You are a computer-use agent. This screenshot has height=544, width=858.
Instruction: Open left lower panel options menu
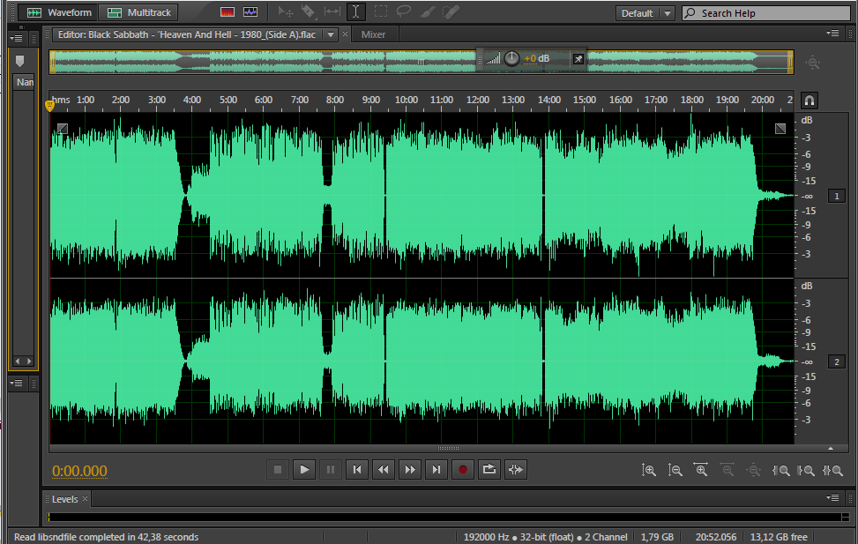[x=16, y=384]
